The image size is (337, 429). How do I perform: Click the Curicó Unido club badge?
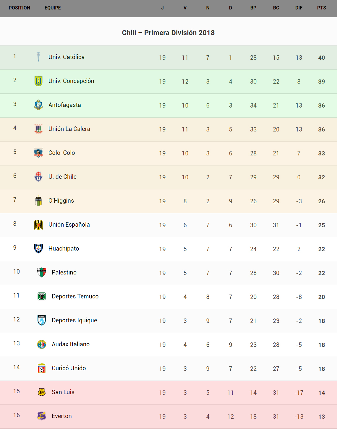[x=42, y=368]
